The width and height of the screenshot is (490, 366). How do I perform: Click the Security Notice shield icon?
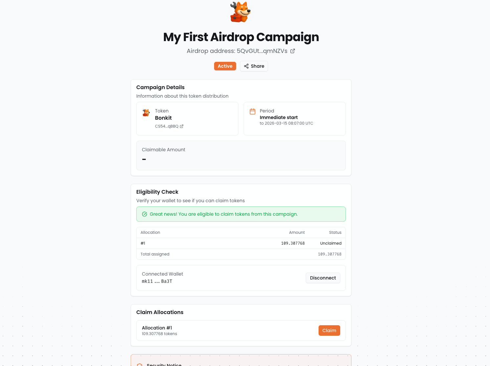(140, 364)
